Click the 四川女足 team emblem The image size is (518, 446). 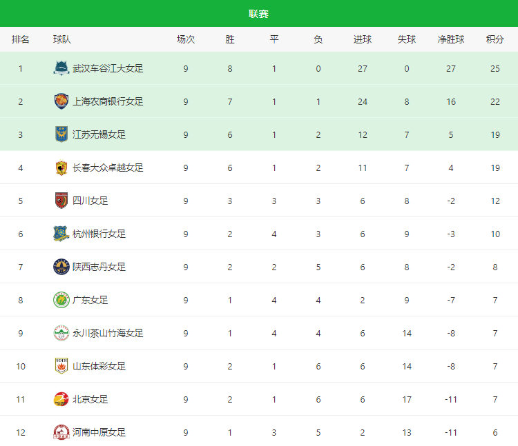pyautogui.click(x=61, y=201)
